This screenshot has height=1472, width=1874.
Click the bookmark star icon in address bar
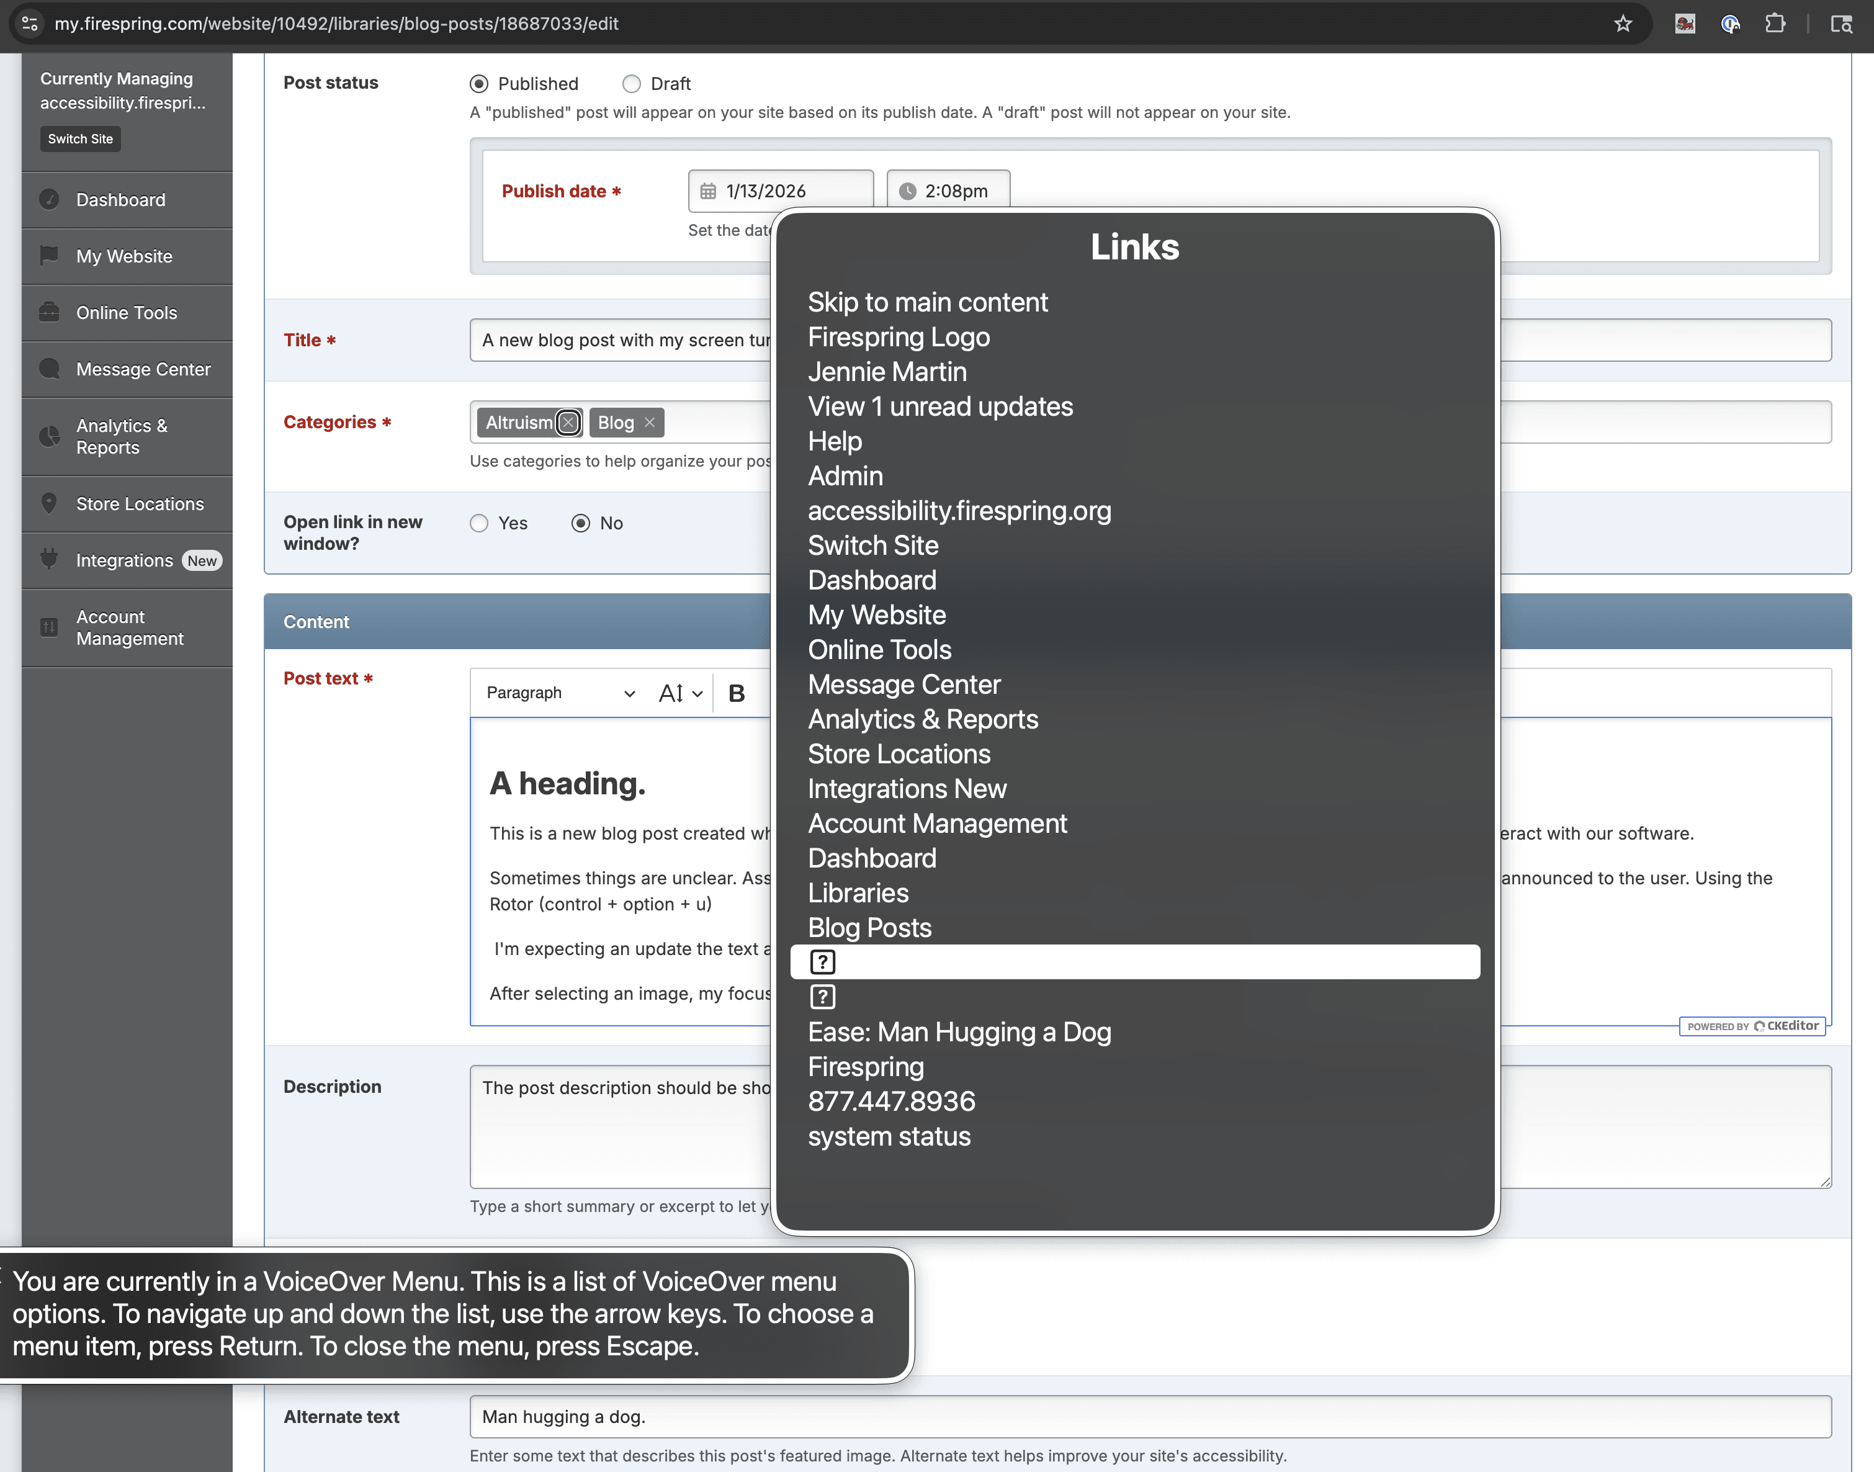1623,24
